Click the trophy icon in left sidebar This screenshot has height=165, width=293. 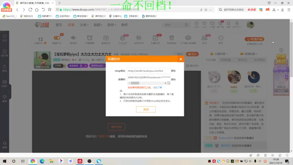click(x=5, y=97)
